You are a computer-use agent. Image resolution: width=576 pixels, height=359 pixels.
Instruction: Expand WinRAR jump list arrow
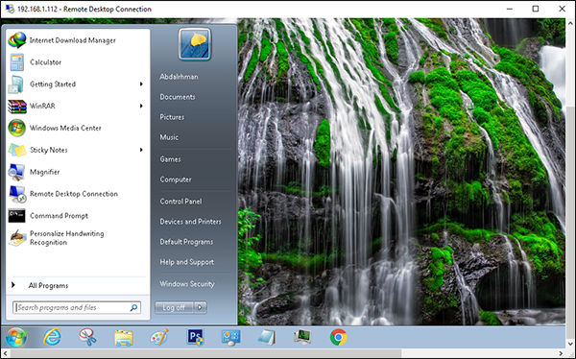tap(141, 107)
